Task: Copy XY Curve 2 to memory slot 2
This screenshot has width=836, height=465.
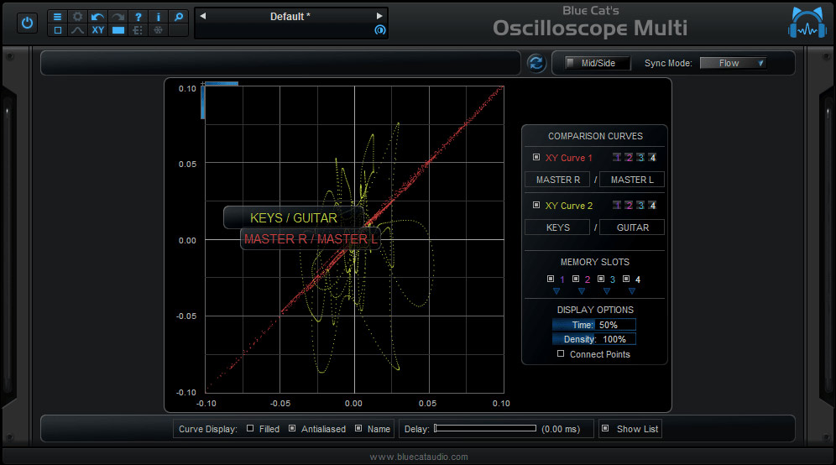Action: (x=629, y=206)
